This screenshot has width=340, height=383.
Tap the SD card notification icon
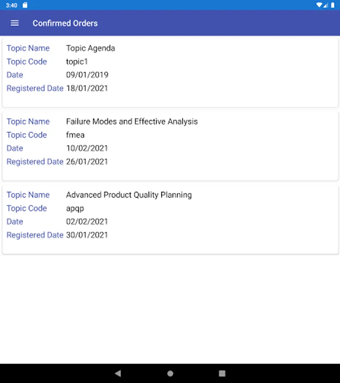pos(25,5)
